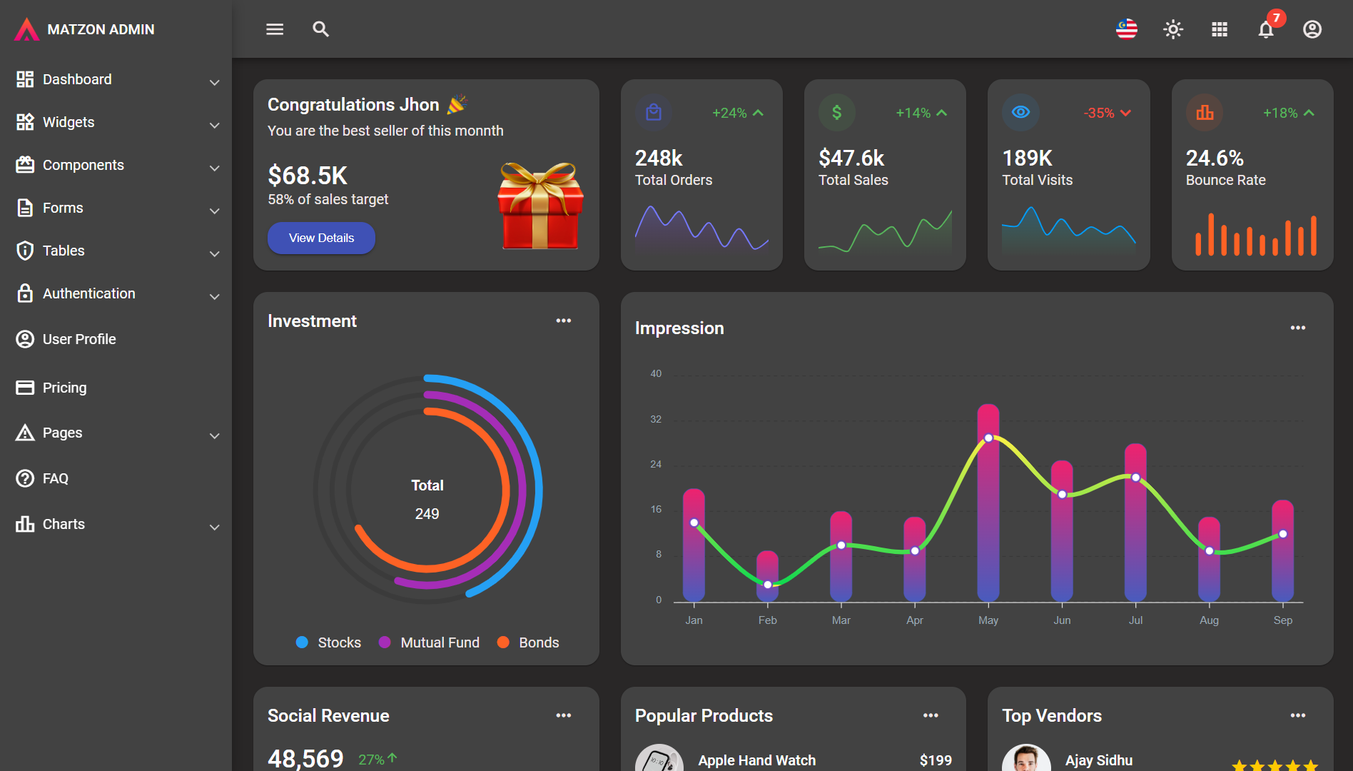
Task: Click the Matzon Admin logo
Action: [x=83, y=29]
